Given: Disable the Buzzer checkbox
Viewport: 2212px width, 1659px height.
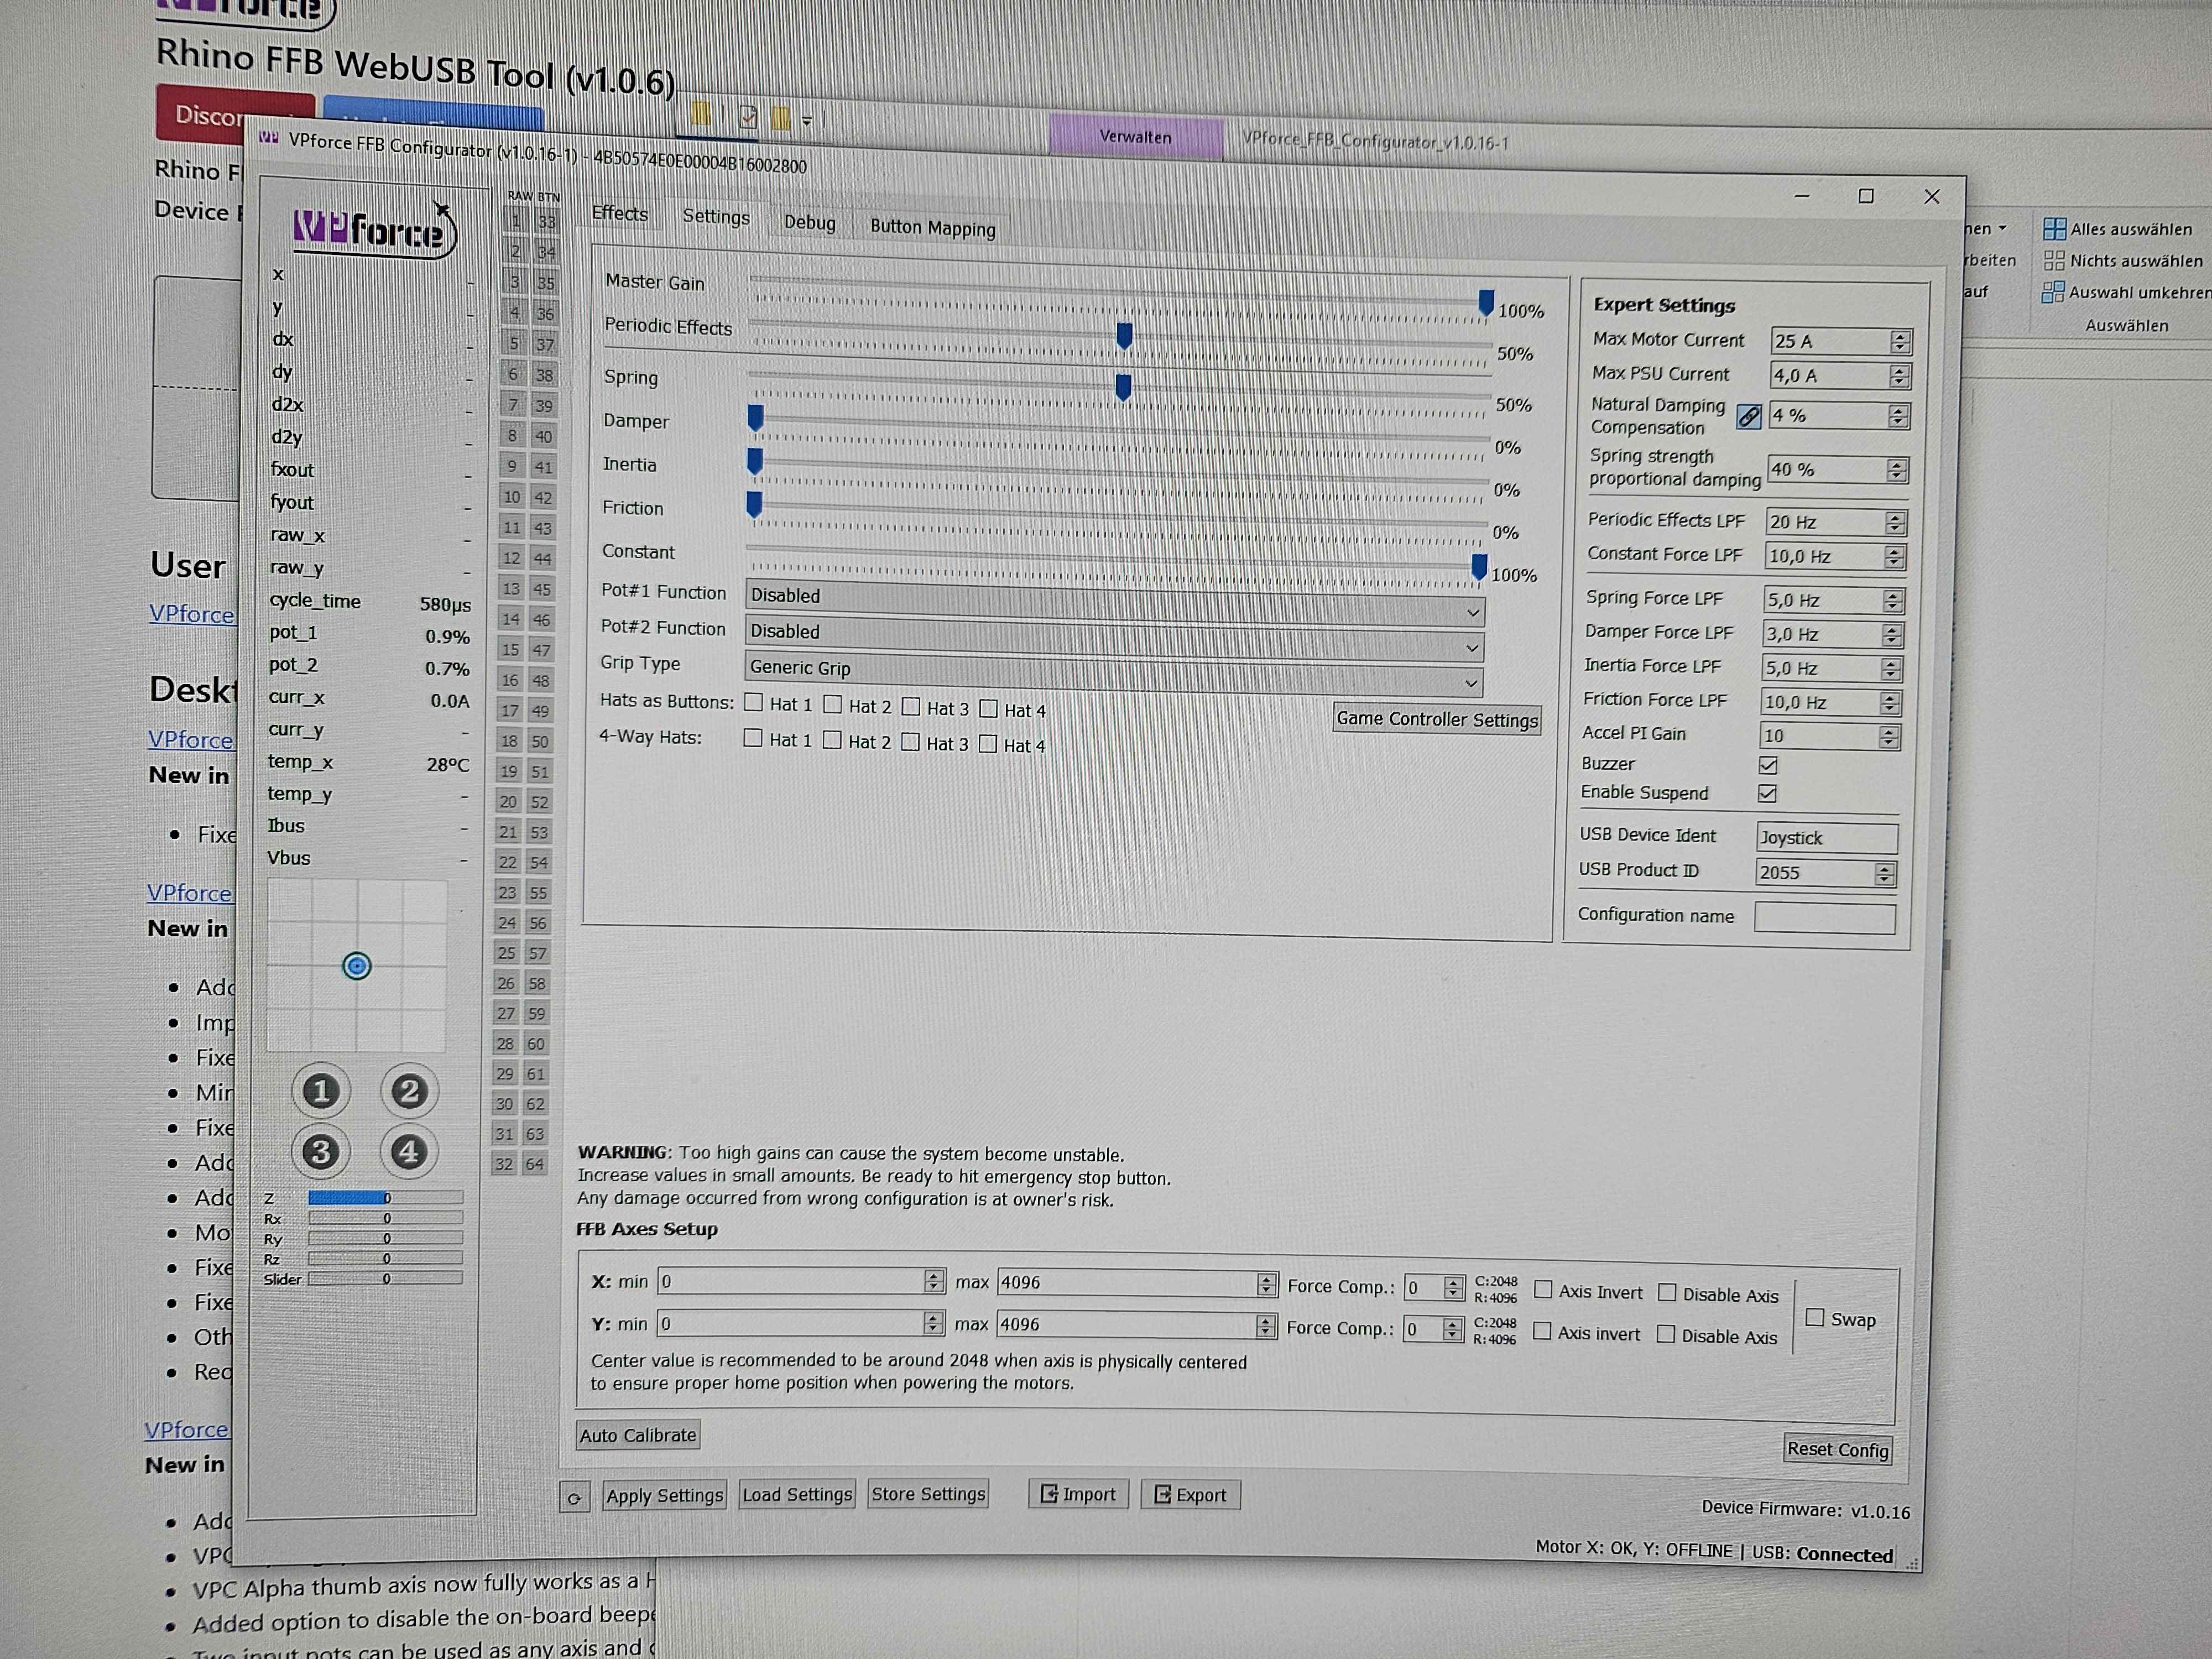Looking at the screenshot, I should tap(1768, 765).
